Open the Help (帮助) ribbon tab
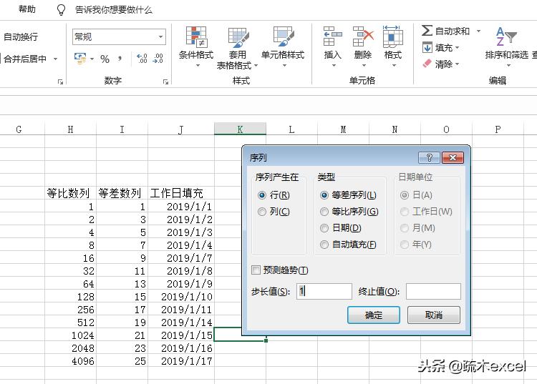Image resolution: width=537 pixels, height=384 pixels. [27, 9]
